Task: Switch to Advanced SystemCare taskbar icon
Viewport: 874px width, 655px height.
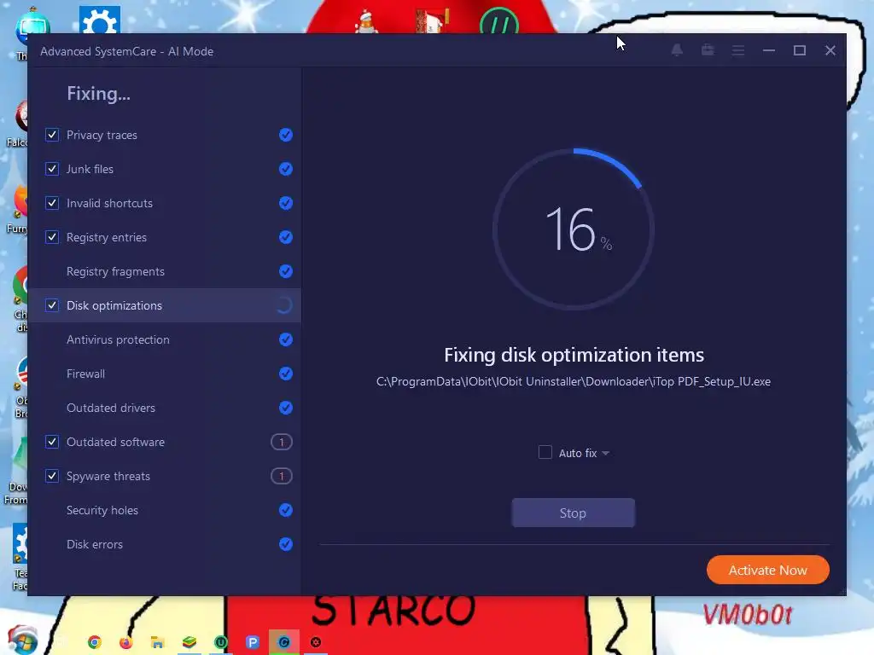Action: click(284, 642)
